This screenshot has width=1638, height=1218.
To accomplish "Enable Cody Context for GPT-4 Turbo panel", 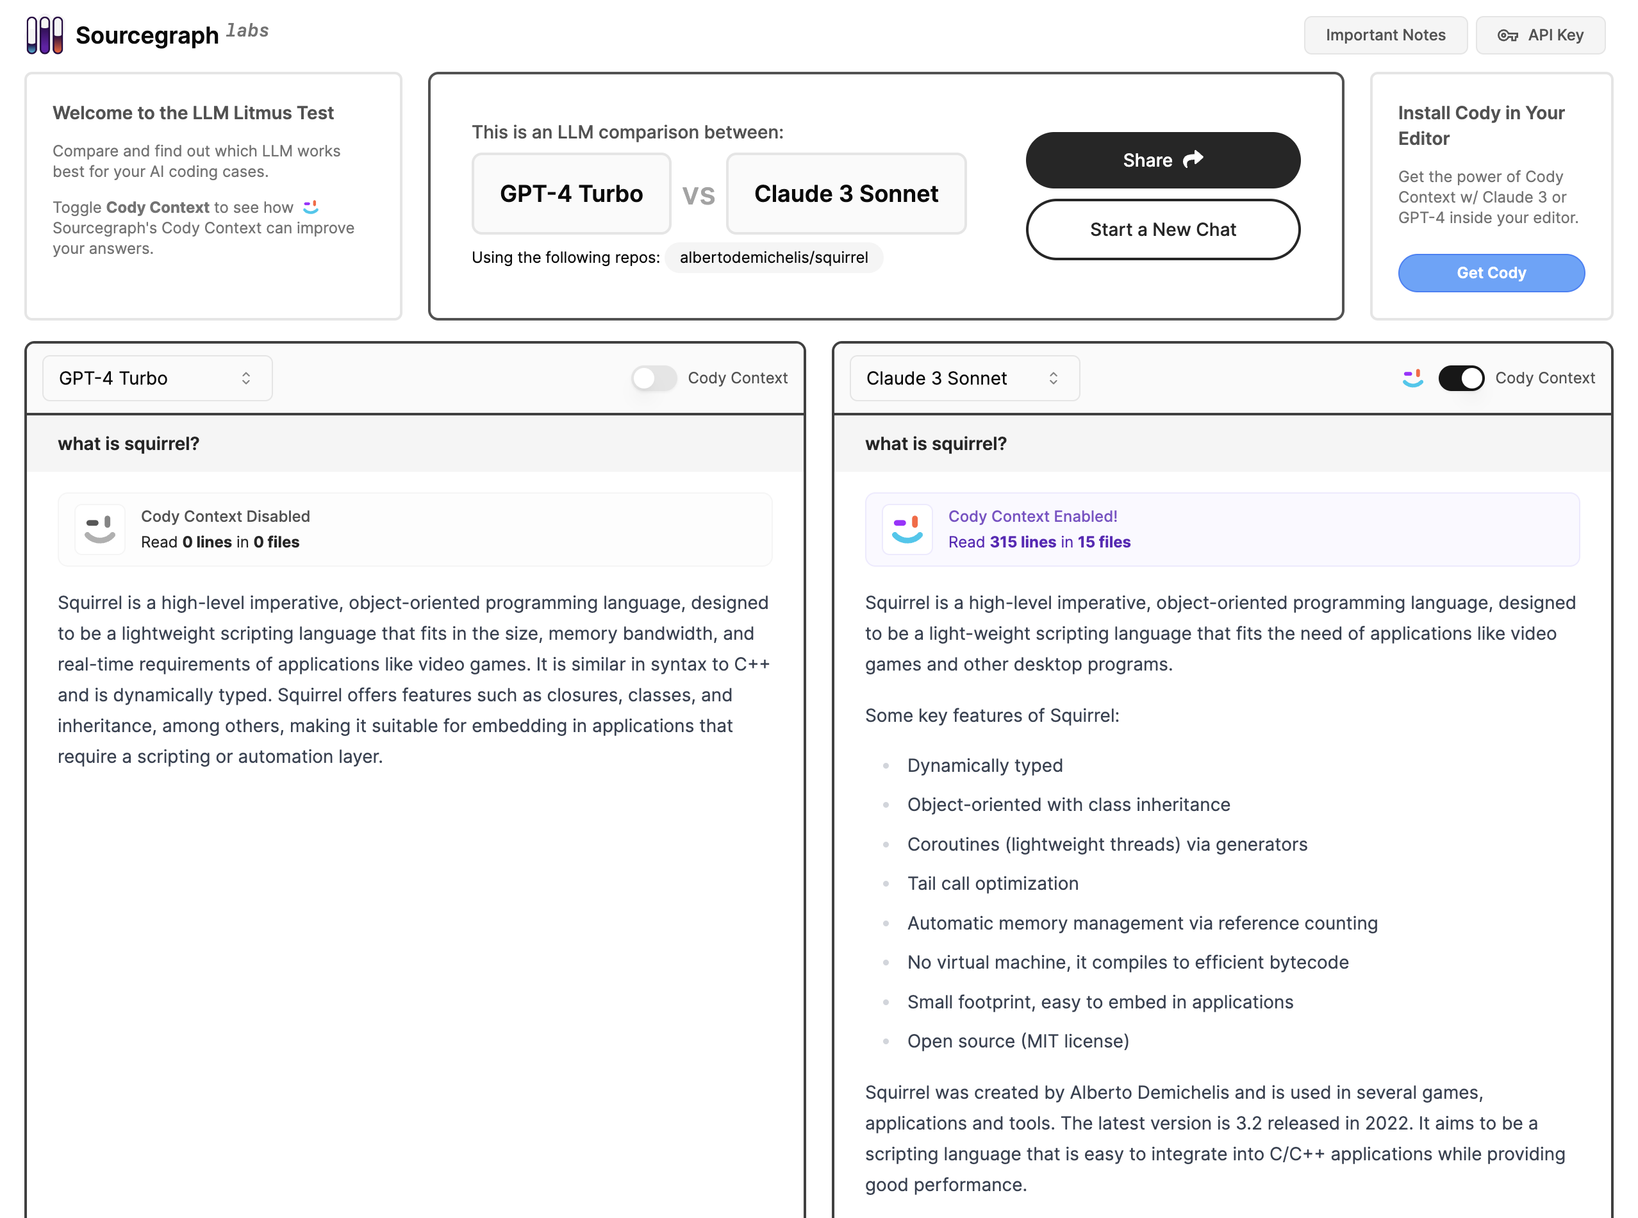I will (654, 378).
